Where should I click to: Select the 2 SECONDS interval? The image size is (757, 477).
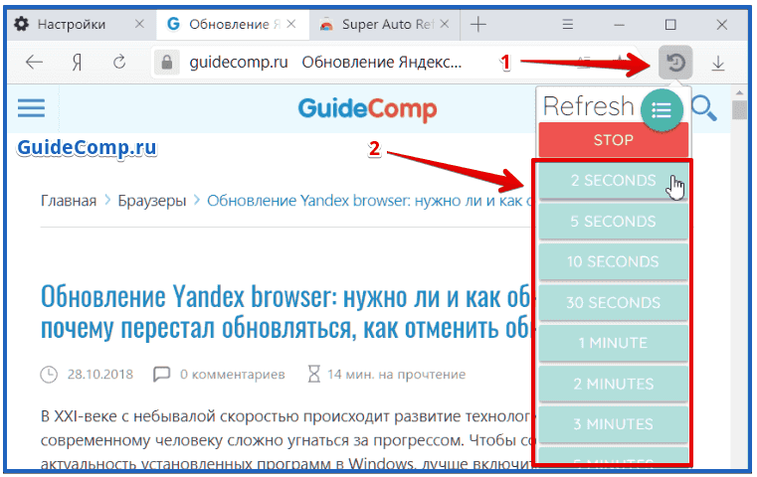click(x=613, y=181)
